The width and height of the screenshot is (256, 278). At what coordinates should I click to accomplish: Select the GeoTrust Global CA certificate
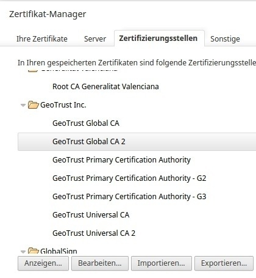click(x=86, y=123)
